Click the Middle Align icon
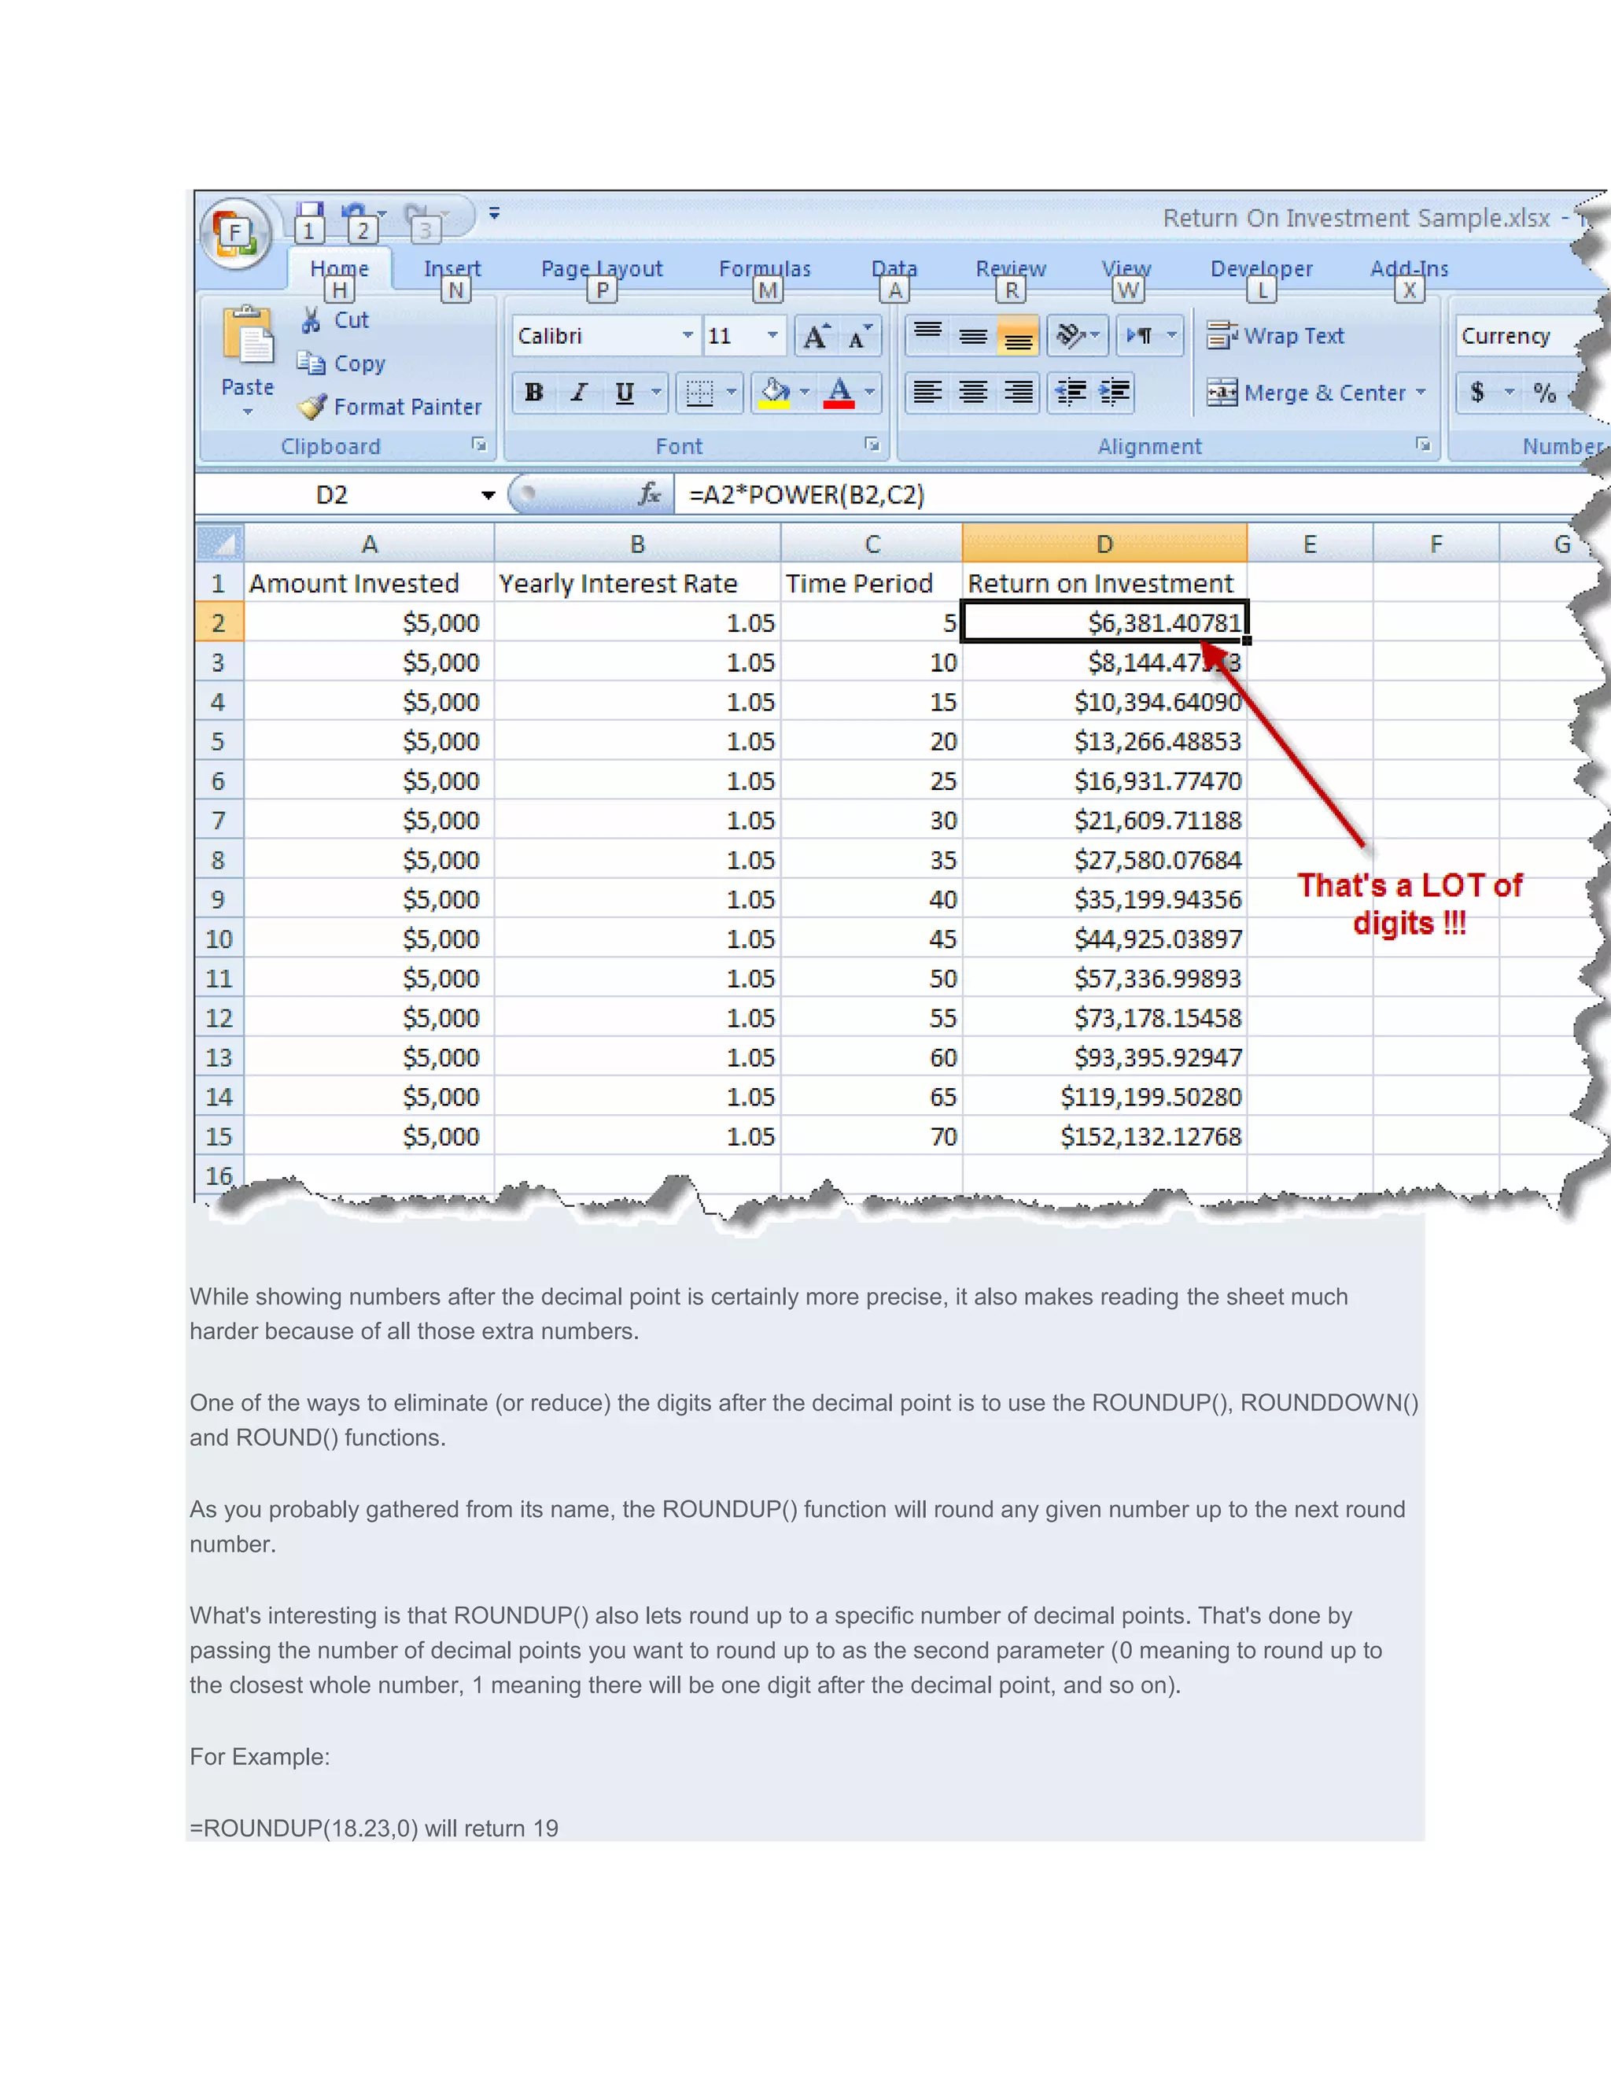Viewport: 1611px width, 2085px height. (x=972, y=335)
